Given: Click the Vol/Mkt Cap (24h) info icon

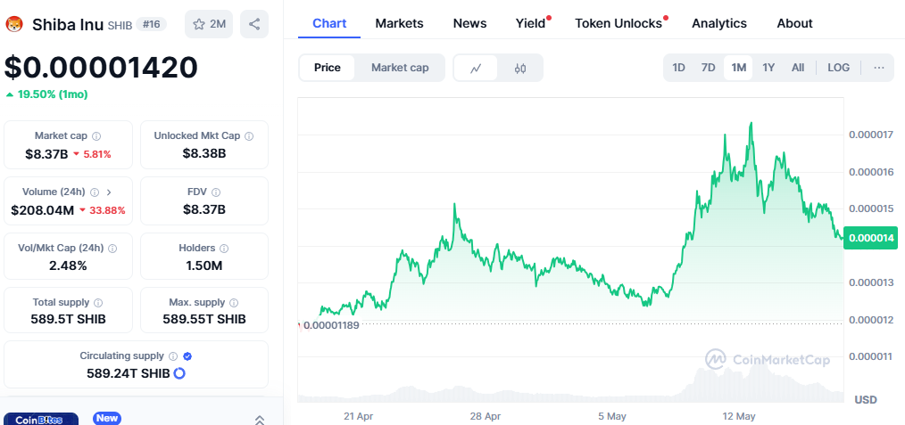Looking at the screenshot, I should pos(112,249).
